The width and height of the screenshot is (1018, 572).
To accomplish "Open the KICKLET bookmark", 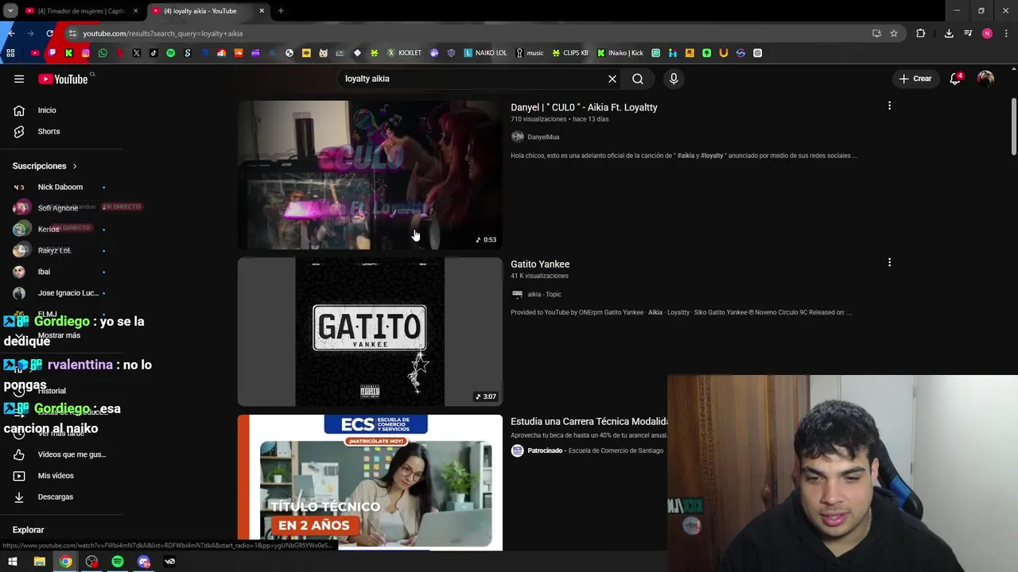I will click(x=404, y=53).
